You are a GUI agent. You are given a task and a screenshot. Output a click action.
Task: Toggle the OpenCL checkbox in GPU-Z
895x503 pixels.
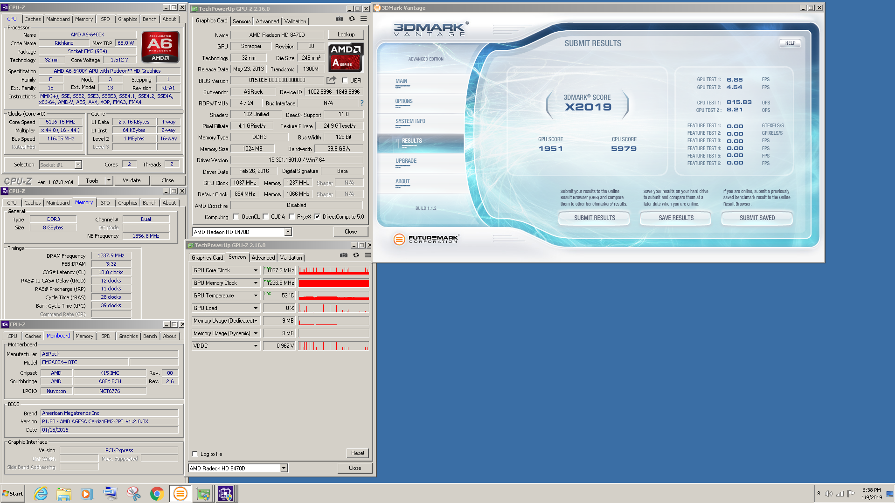coord(236,216)
